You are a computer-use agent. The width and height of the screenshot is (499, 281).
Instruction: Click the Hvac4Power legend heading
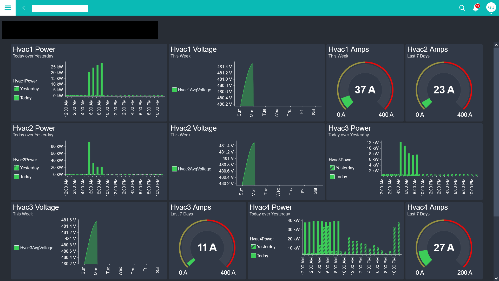tap(262, 239)
